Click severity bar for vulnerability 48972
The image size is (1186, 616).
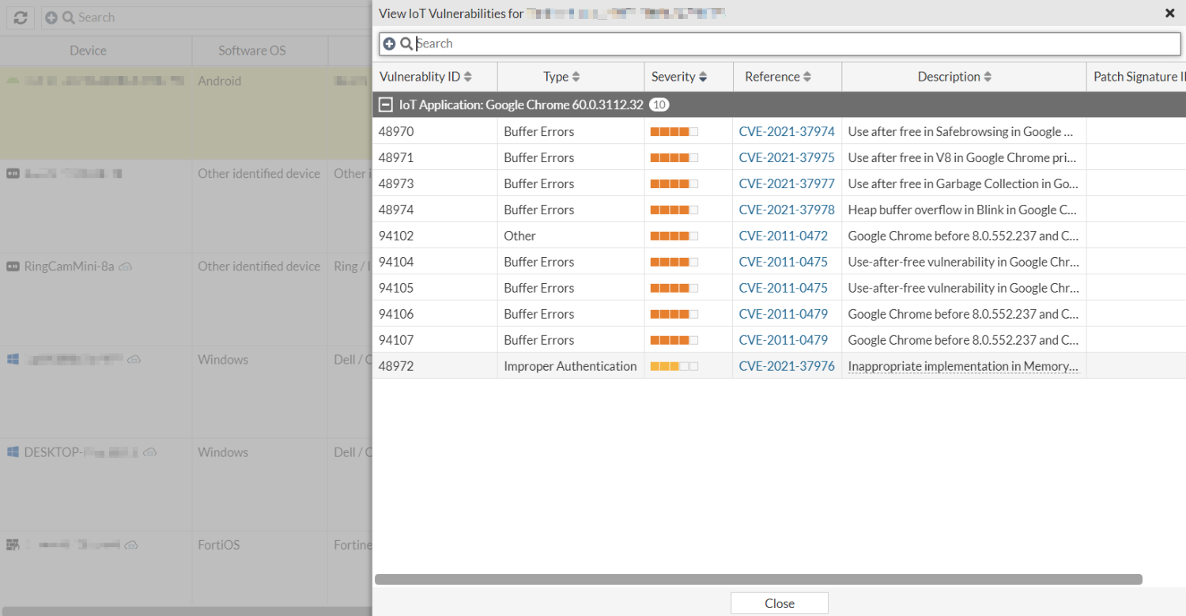[x=674, y=366]
